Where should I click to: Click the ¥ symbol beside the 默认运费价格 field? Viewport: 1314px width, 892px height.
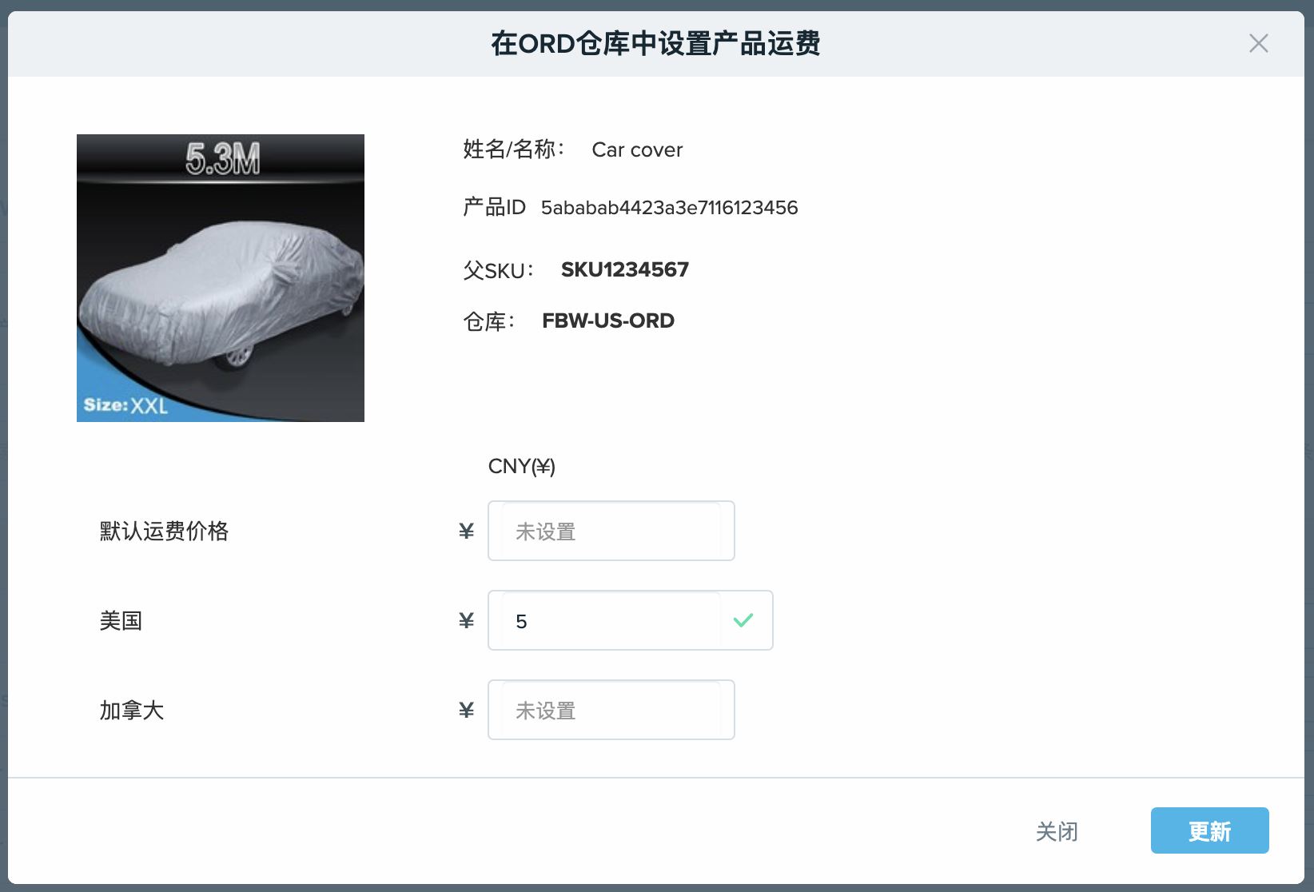[467, 531]
